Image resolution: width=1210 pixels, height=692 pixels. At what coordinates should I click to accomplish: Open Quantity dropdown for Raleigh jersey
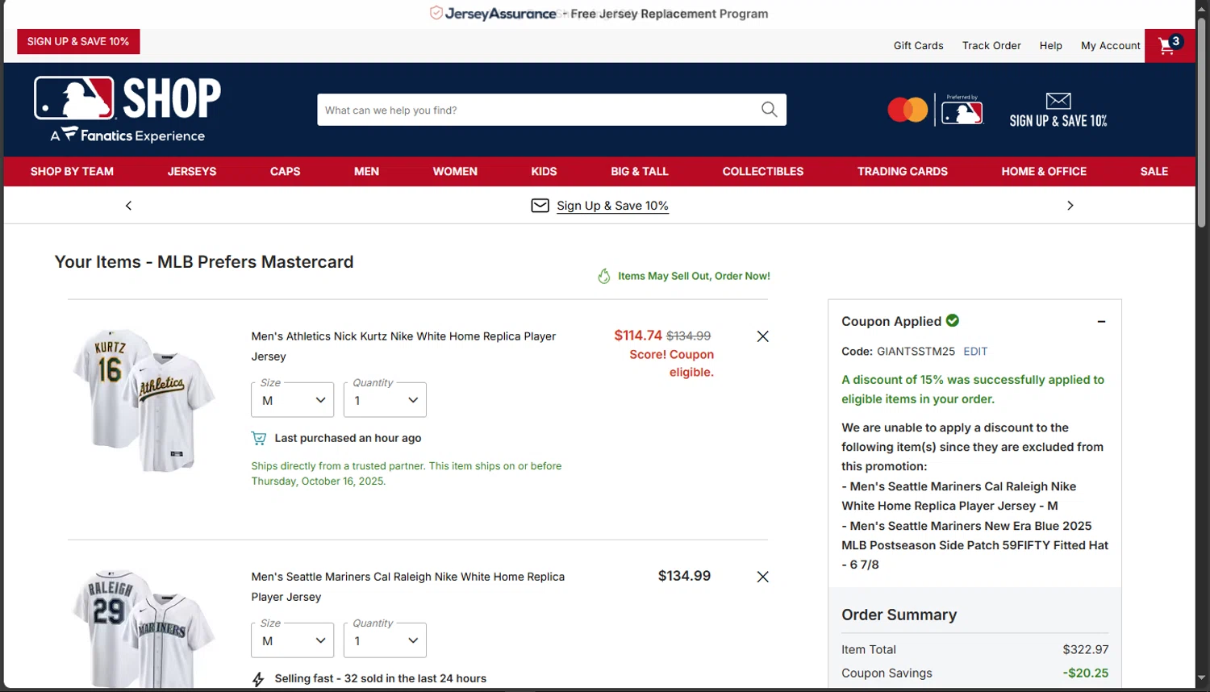[385, 640]
